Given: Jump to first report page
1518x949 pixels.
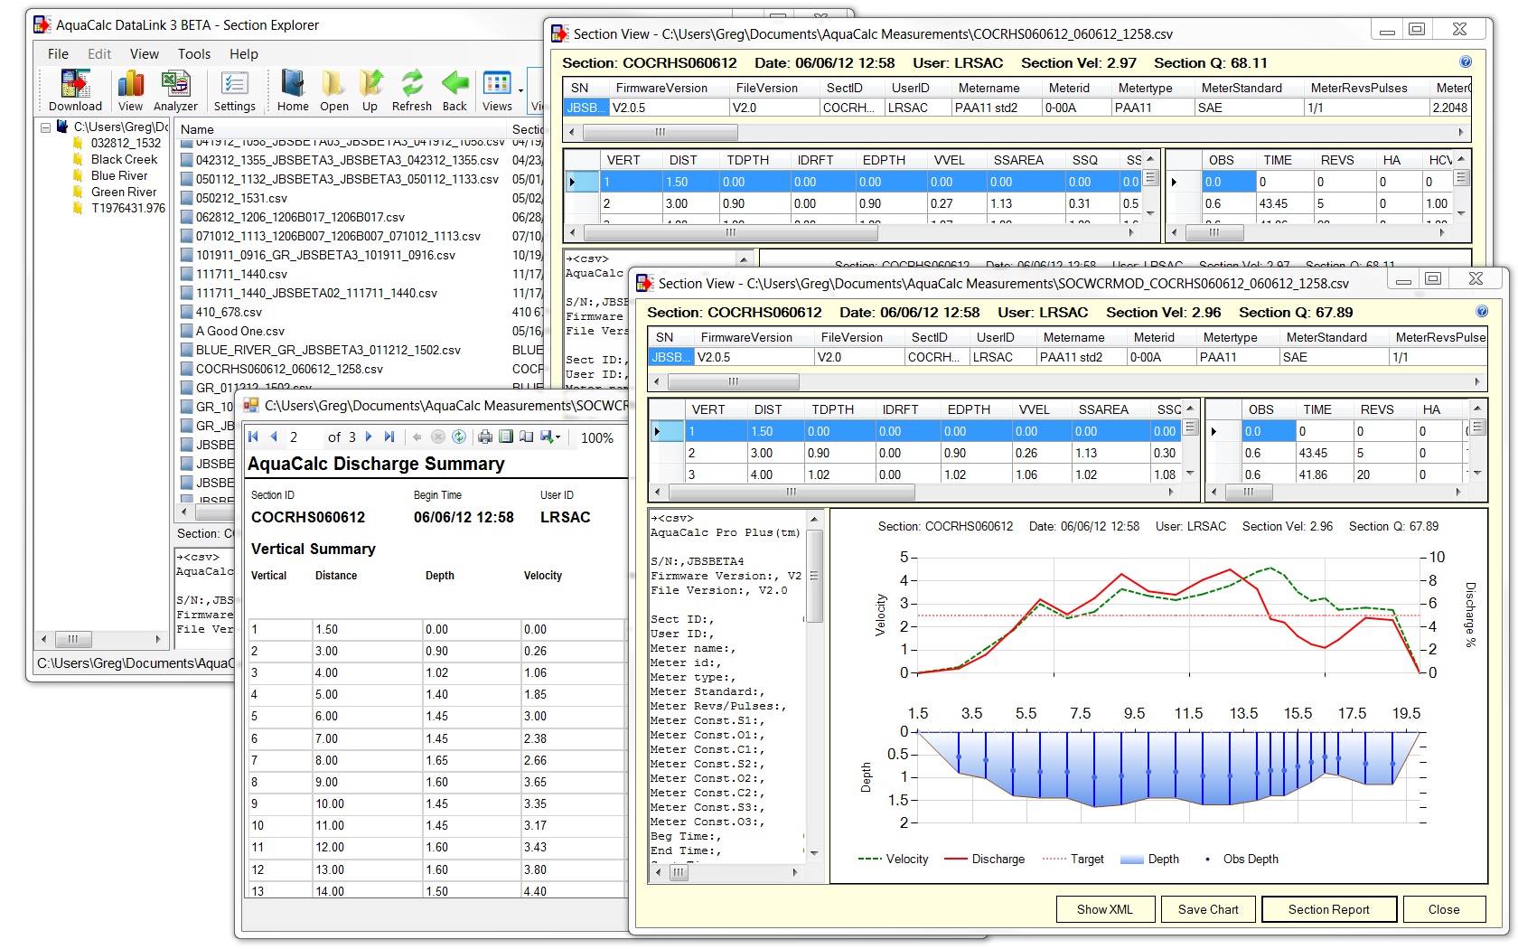Looking at the screenshot, I should coord(254,437).
